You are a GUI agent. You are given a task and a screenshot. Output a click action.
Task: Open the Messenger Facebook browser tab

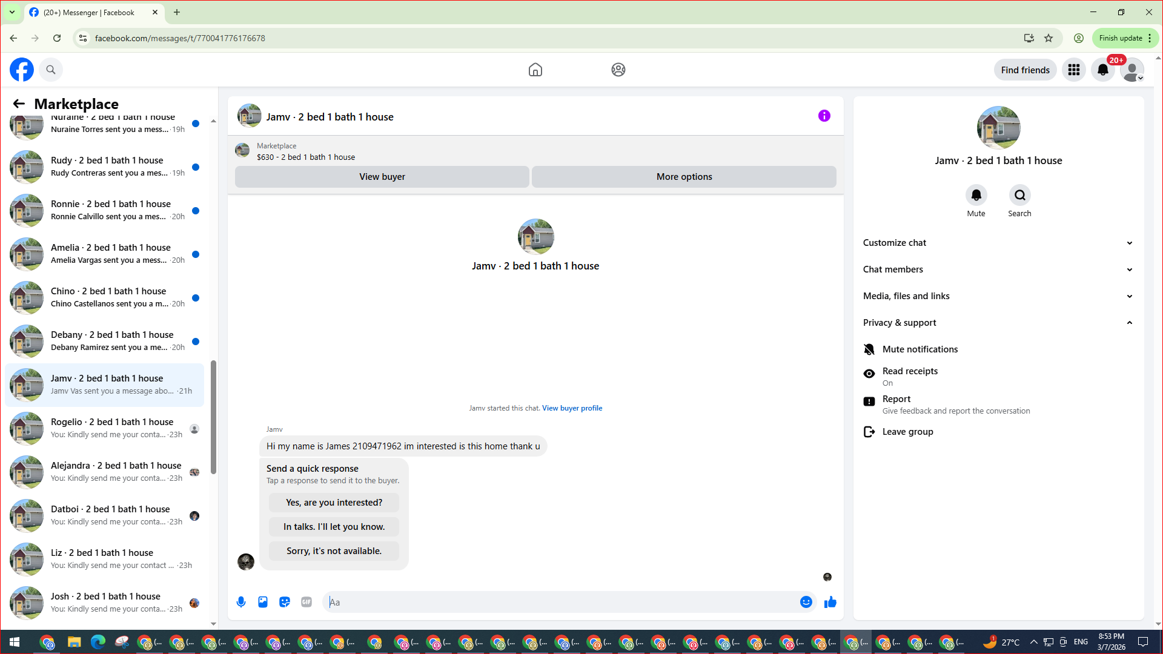[94, 12]
